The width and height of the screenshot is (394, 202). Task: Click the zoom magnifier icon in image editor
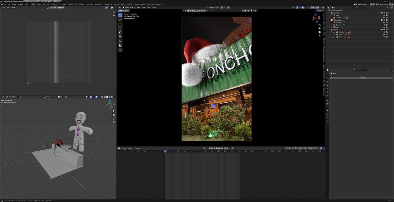(114, 12)
